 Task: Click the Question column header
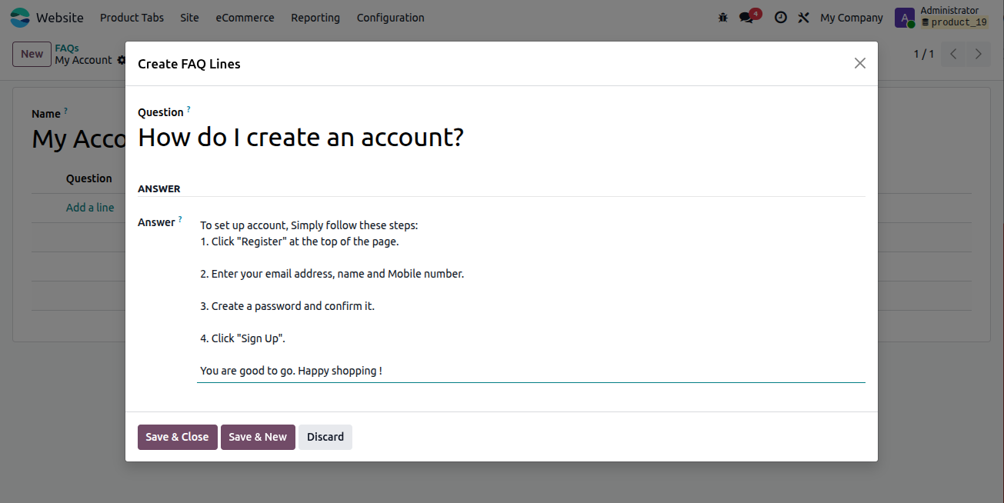[x=89, y=178]
